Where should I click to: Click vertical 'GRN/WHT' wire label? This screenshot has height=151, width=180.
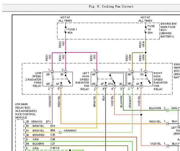130,102
